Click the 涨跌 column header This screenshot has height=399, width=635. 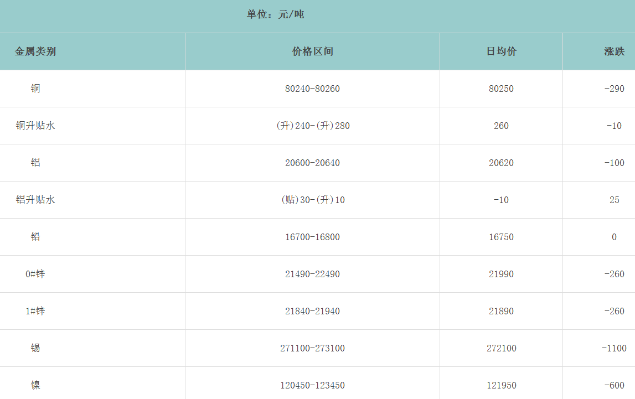pyautogui.click(x=614, y=51)
